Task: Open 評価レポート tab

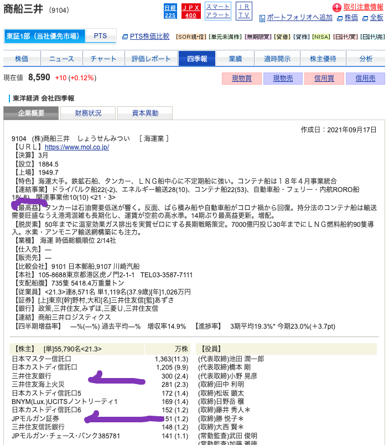Action: [152, 59]
